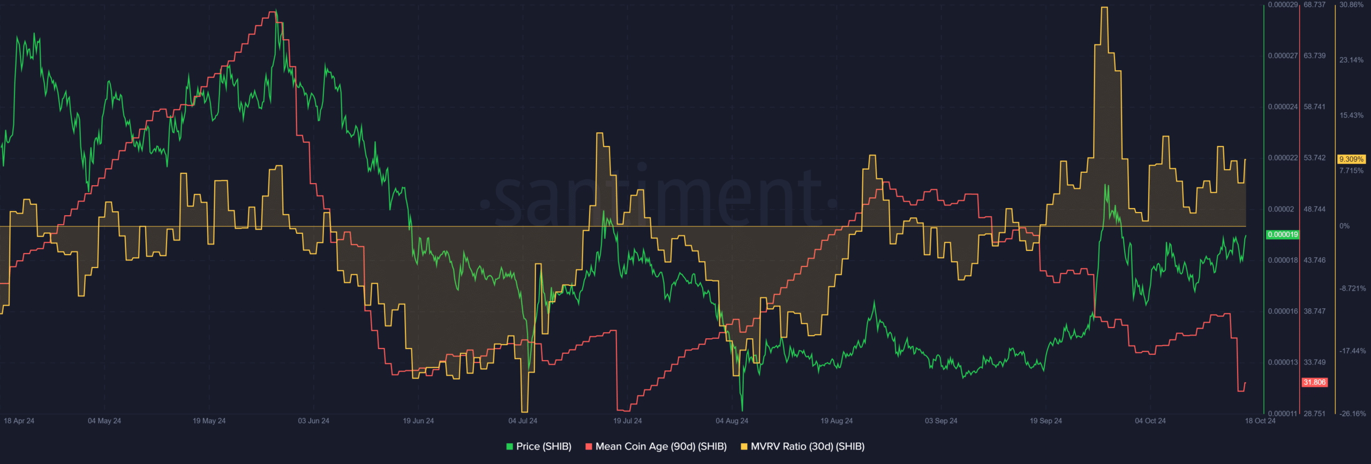Click the 48.744 coin age axis value
This screenshot has width=1371, height=464.
1315,209
